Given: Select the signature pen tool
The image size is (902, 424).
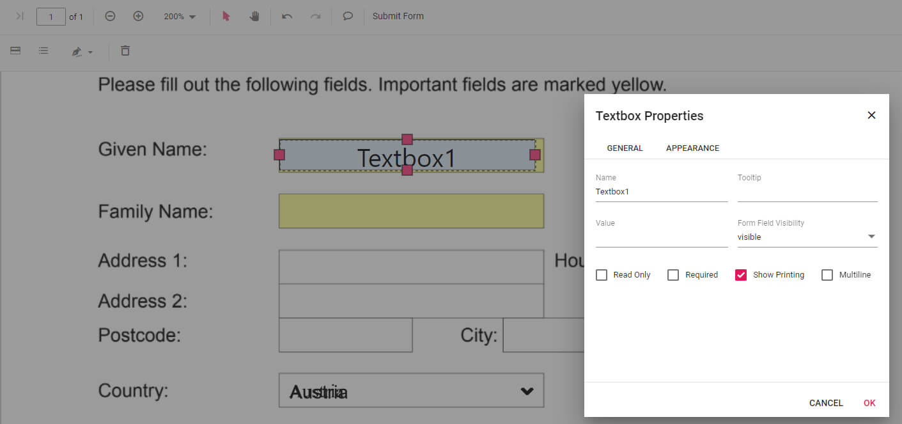Looking at the screenshot, I should point(77,51).
